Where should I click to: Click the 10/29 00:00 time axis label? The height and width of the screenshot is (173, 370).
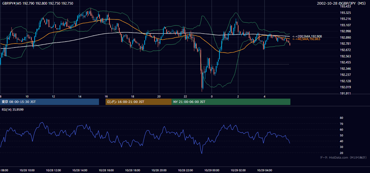[x=212, y=170]
